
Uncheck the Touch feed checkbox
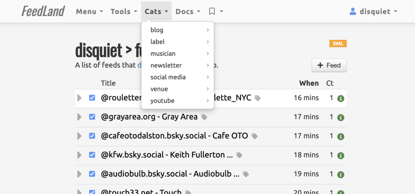[x=92, y=192]
